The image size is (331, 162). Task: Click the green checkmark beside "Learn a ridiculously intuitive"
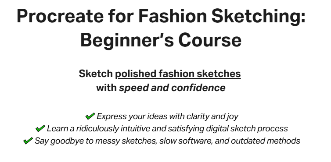tap(40, 128)
